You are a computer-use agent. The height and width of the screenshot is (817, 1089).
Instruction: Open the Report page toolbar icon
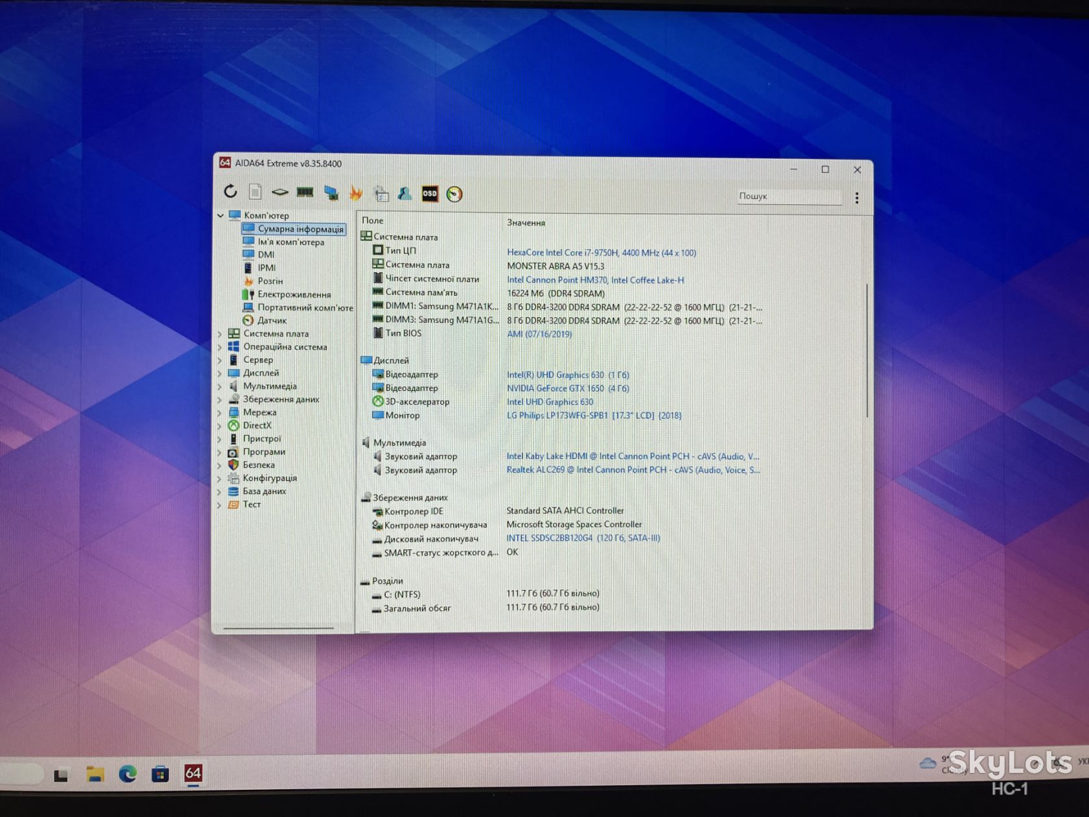[x=255, y=192]
